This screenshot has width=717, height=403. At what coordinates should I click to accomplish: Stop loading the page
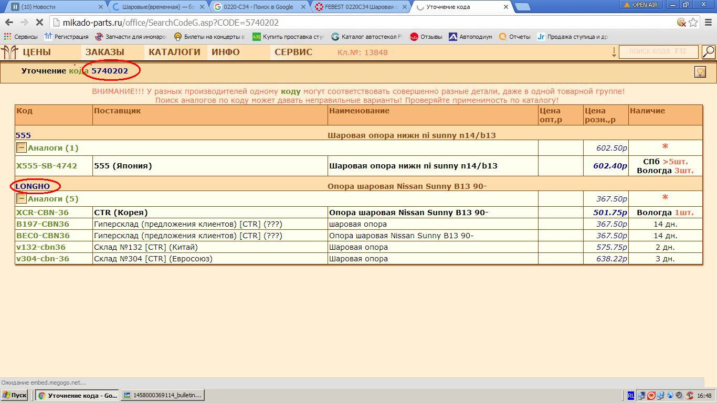click(x=39, y=23)
